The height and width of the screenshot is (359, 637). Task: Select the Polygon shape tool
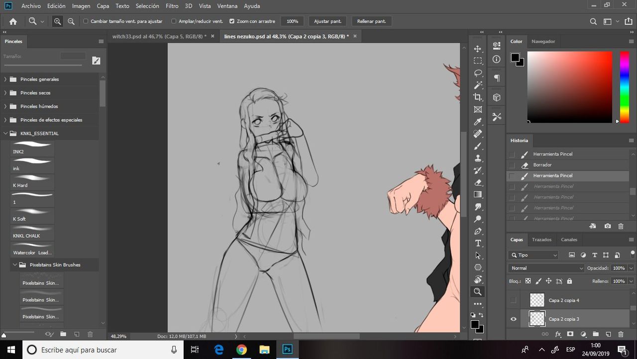point(478,268)
